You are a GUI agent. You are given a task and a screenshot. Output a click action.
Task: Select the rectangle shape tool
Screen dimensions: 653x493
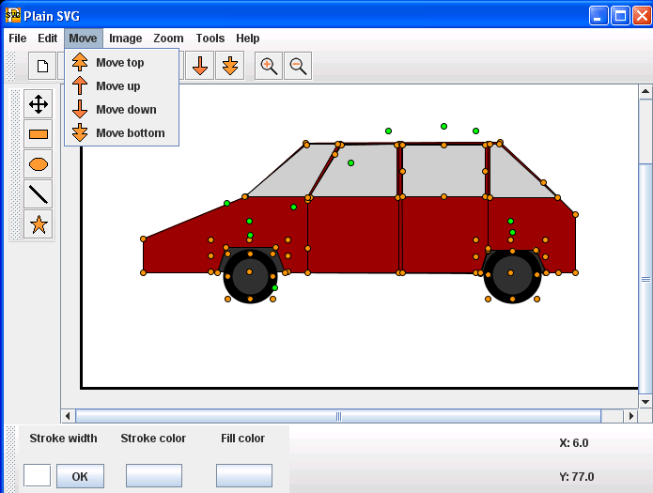pyautogui.click(x=39, y=134)
